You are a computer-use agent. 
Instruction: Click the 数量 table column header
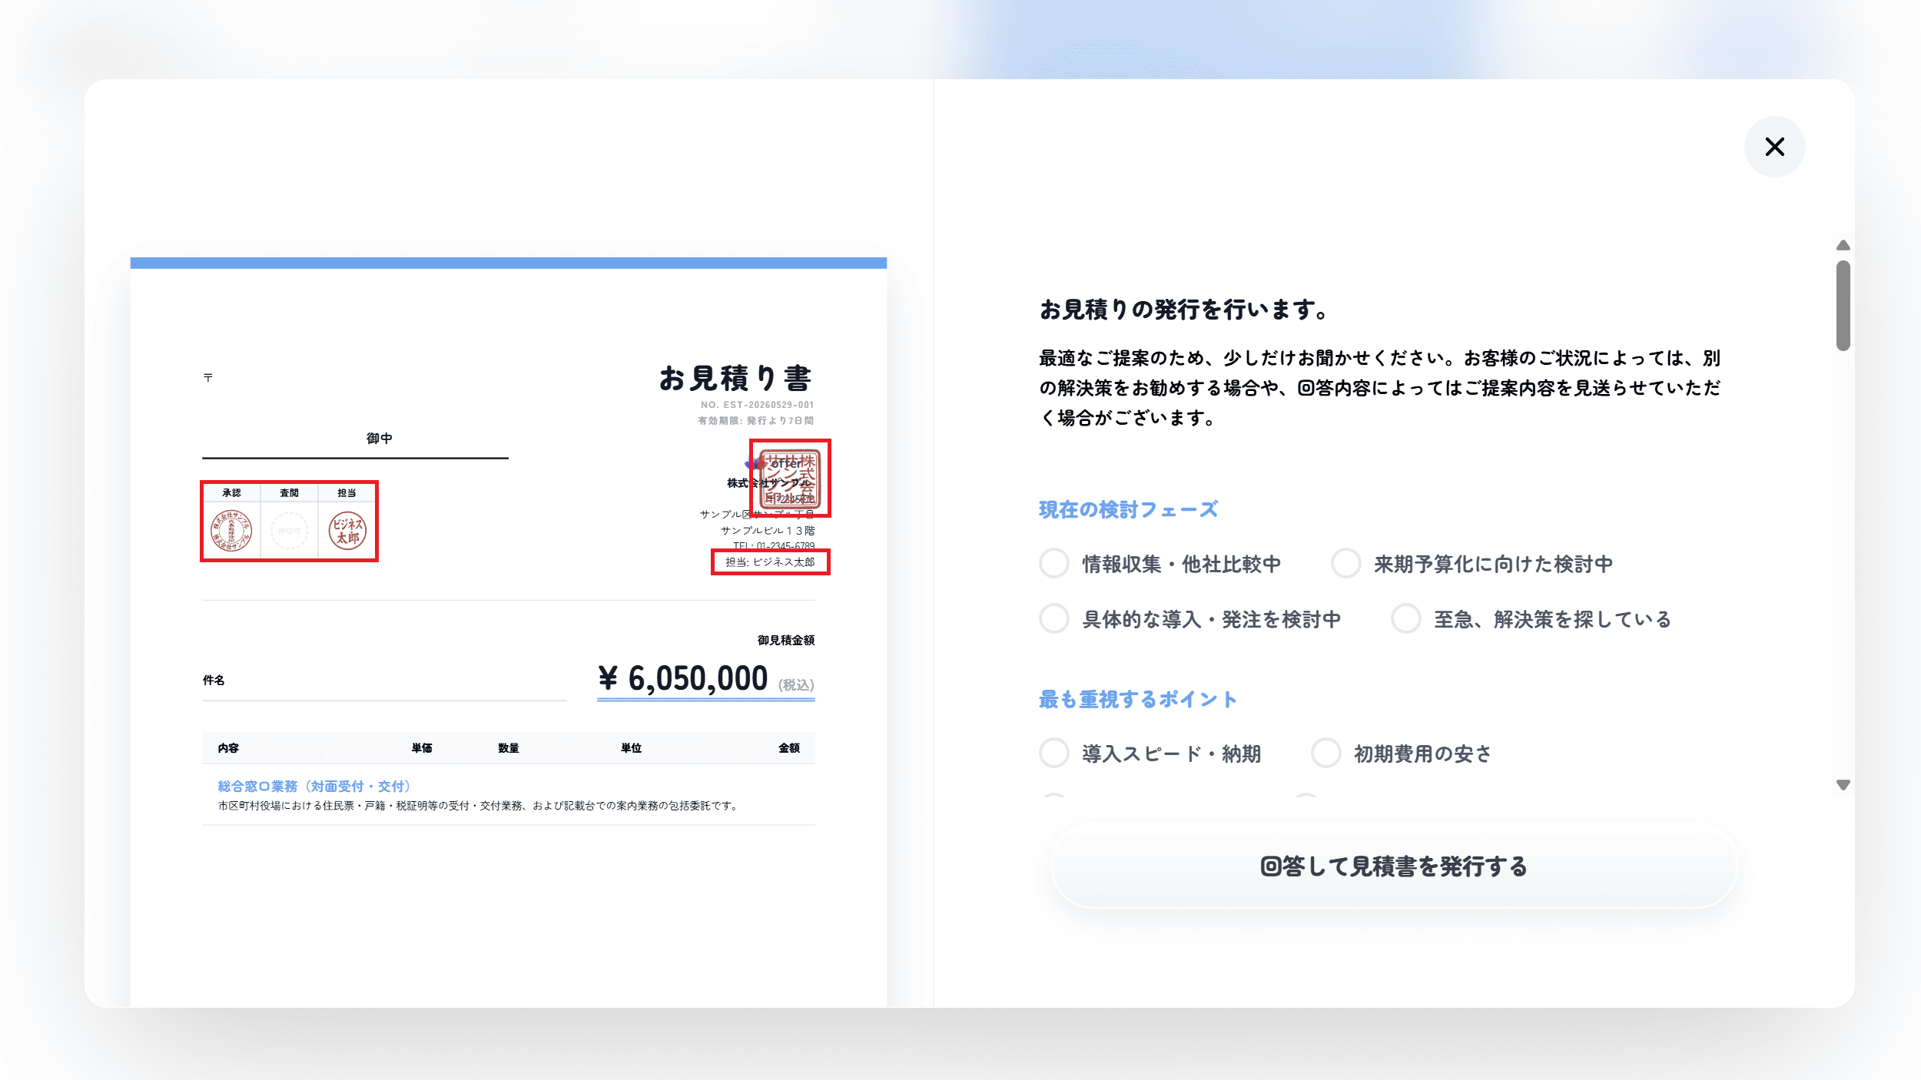point(508,747)
